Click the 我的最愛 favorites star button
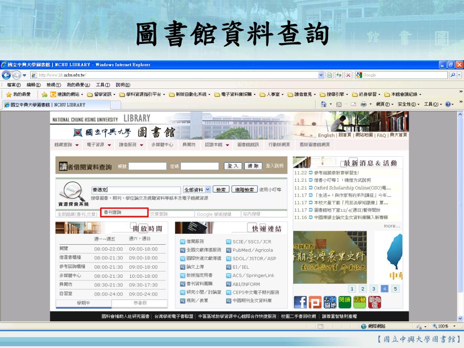Screen dimensions: 464x348 coord(18,94)
